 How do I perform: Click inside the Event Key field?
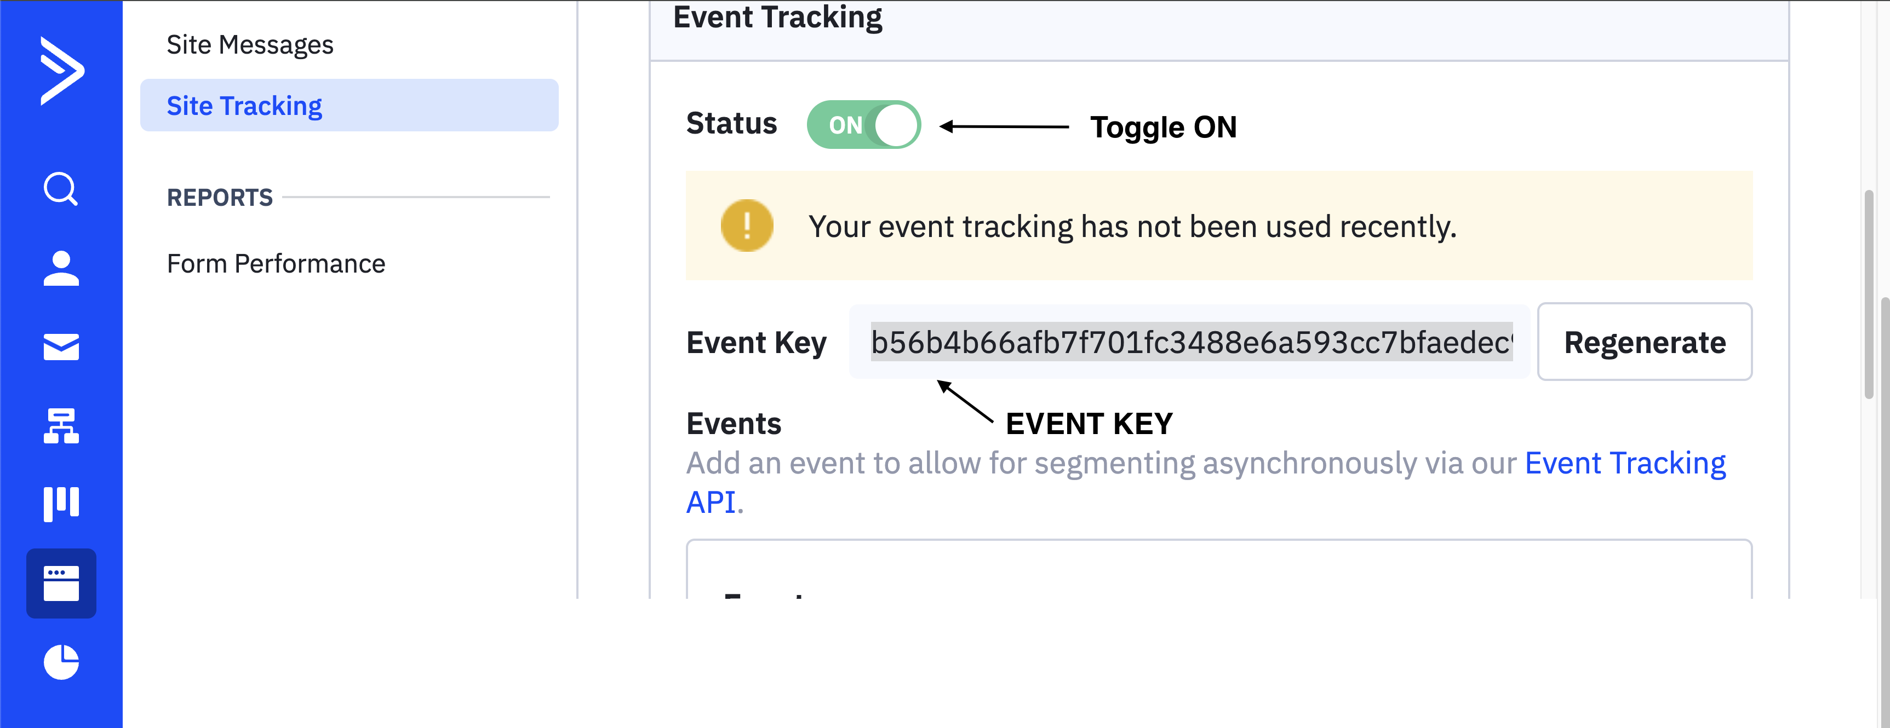tap(1190, 342)
